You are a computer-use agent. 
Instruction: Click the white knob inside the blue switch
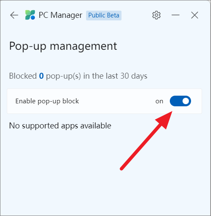(x=186, y=101)
